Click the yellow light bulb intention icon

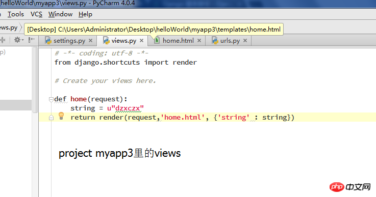61,116
